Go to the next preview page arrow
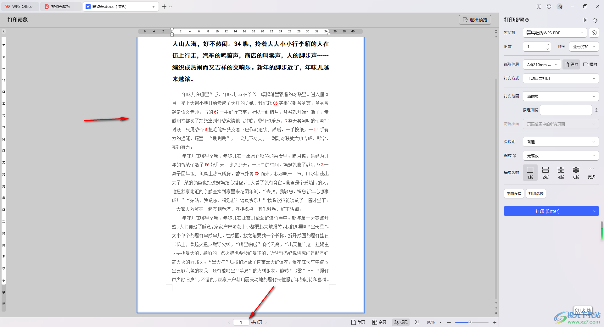The height and width of the screenshot is (327, 604). (x=266, y=322)
